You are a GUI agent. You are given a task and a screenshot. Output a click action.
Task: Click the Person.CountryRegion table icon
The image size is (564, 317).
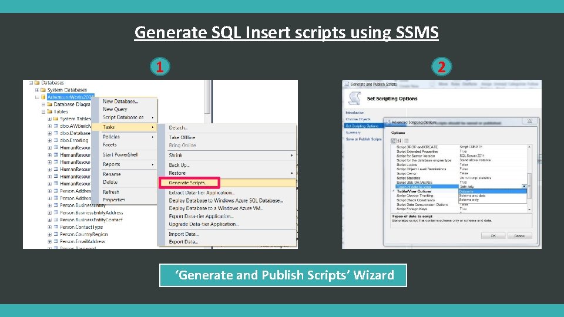click(56, 234)
